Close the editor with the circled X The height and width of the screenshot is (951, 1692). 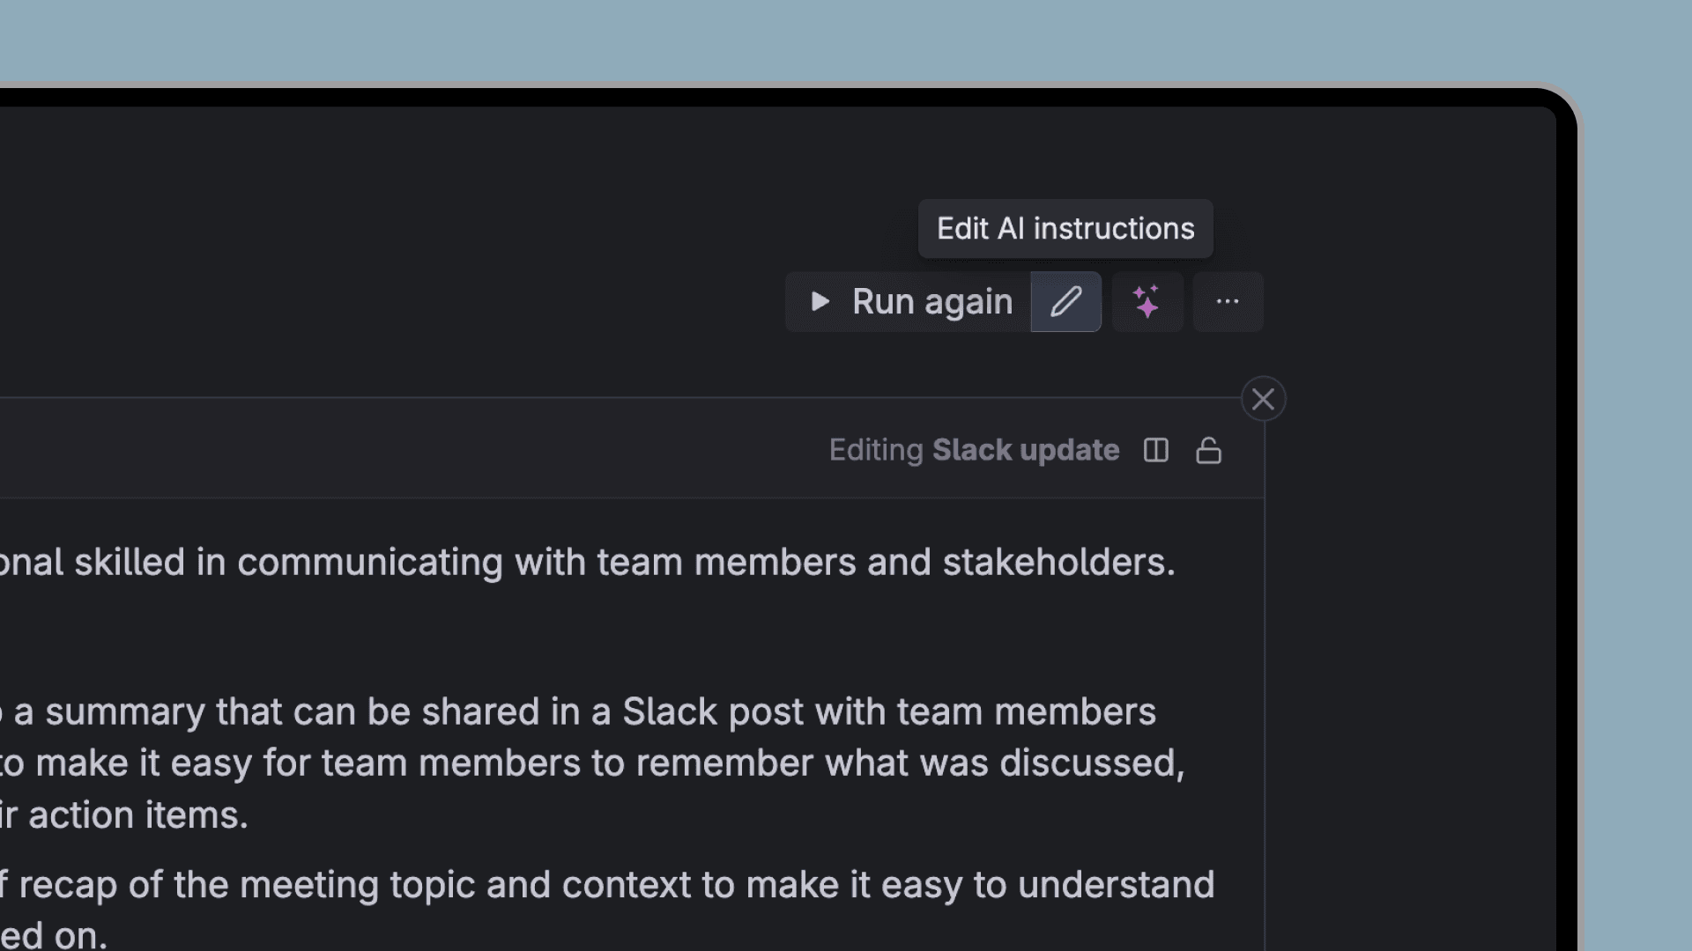[1263, 399]
